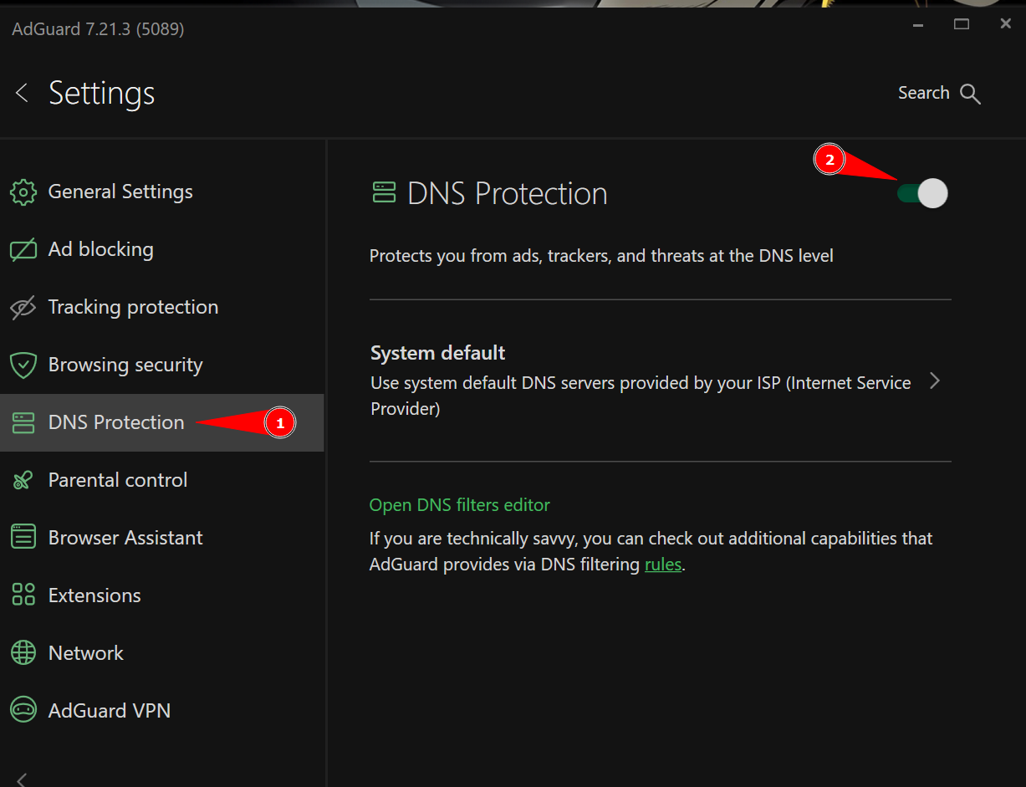Image resolution: width=1026 pixels, height=787 pixels.
Task: Click the AdGuard VPN icon
Action: coord(23,711)
